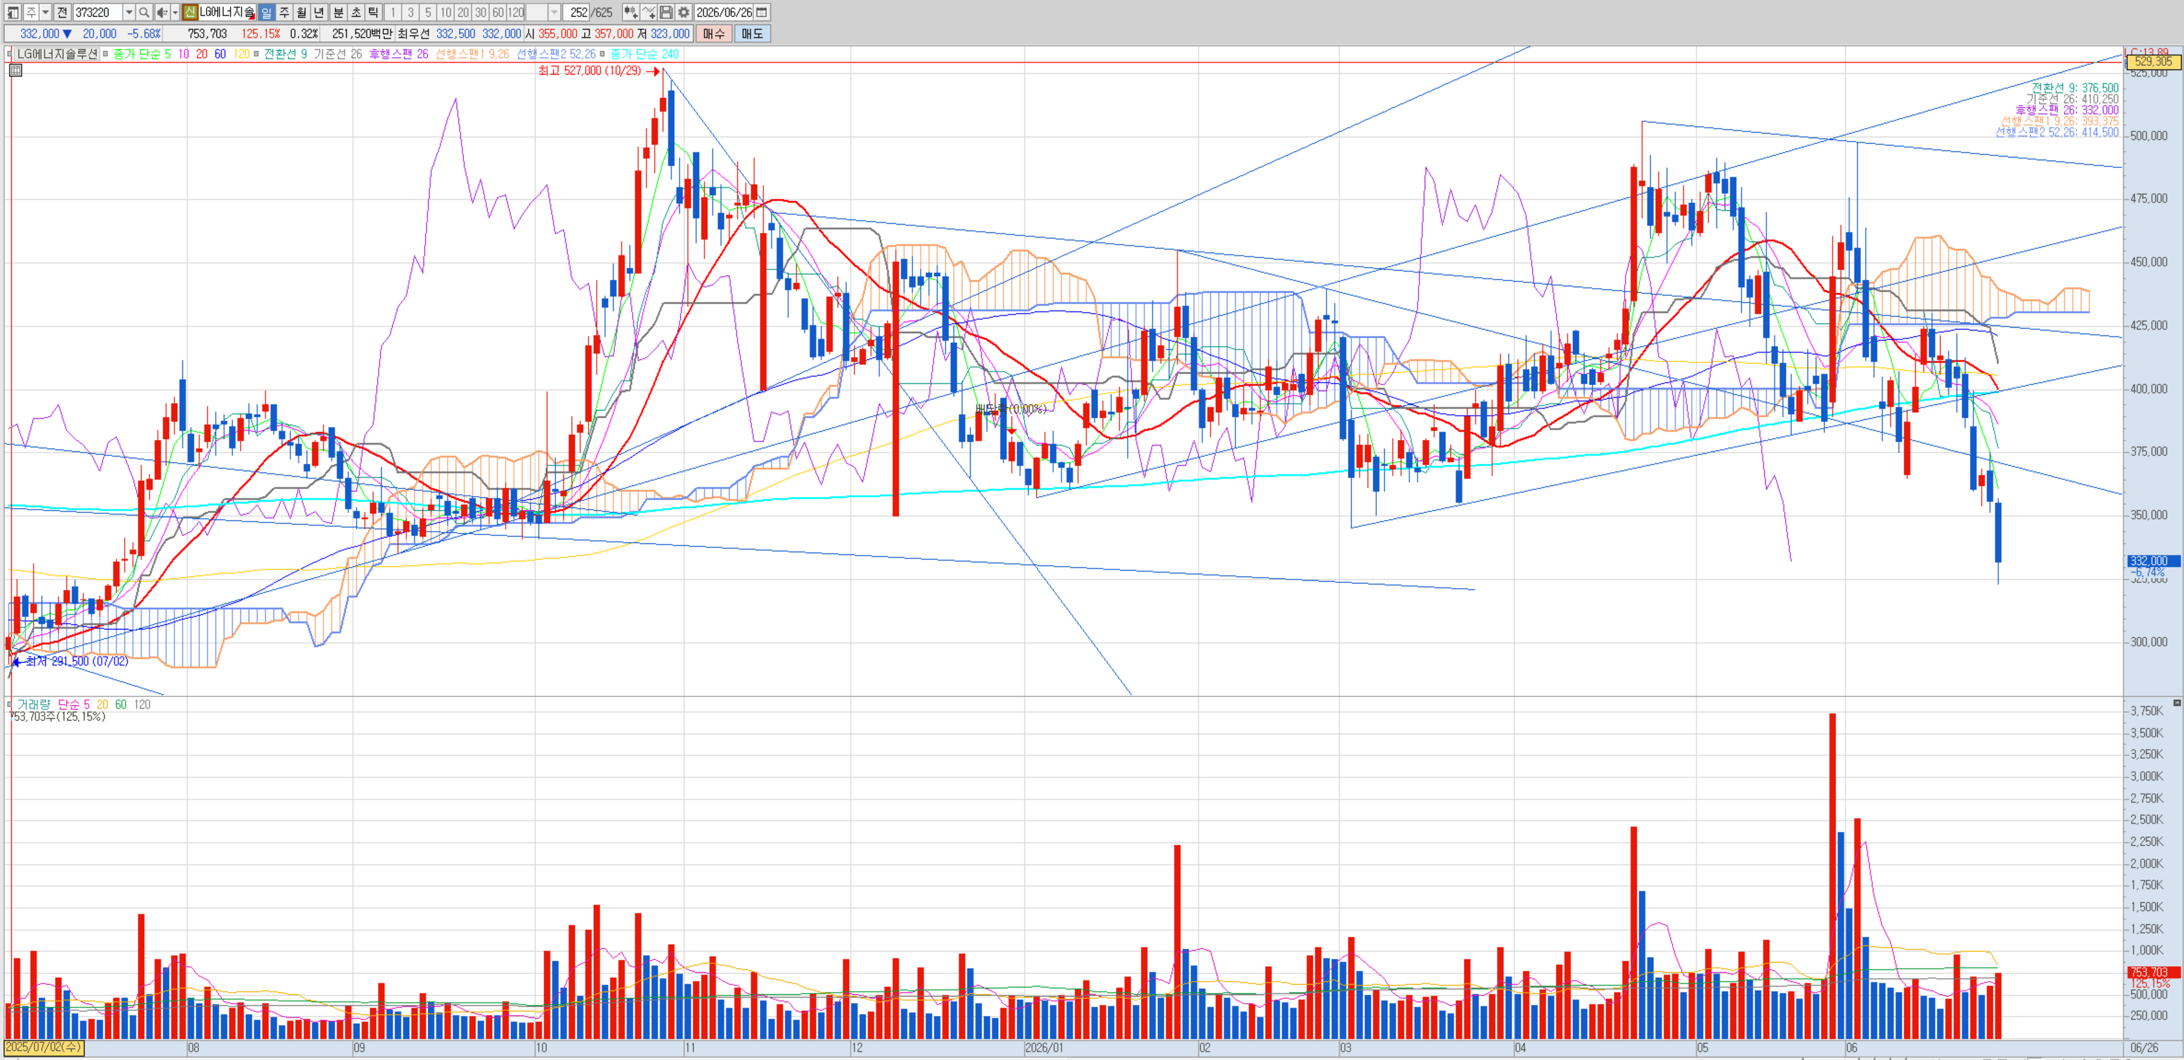Switch to 분 minute chart period
Viewport: 2184px width, 1060px height.
[338, 12]
